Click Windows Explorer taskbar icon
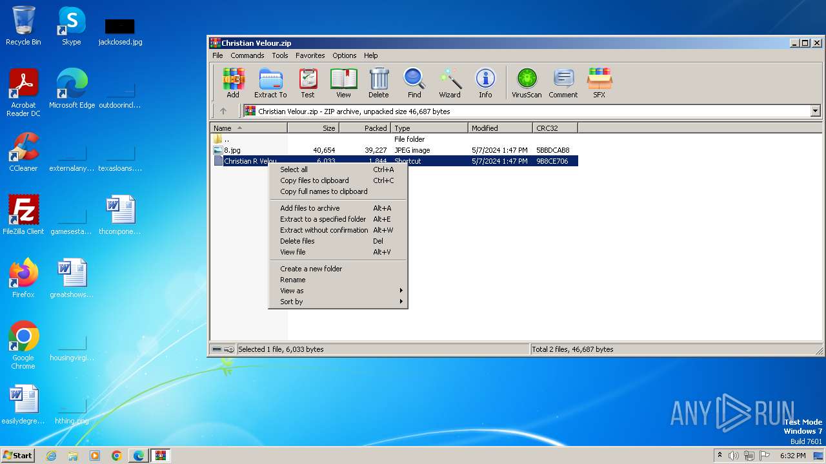Viewport: 826px width, 464px height. coord(73,456)
